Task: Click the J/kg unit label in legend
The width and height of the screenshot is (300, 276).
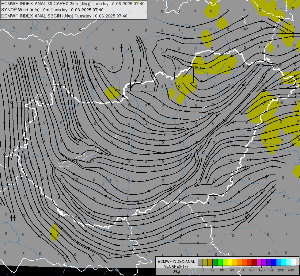Action: [176, 271]
